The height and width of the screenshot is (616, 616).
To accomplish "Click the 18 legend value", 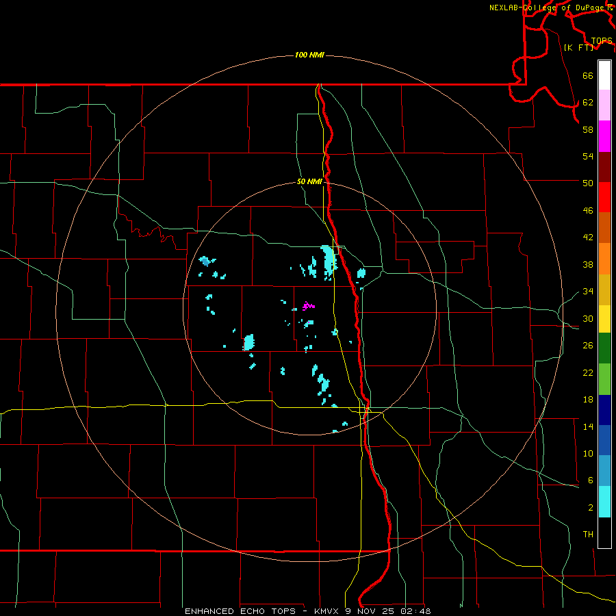I will point(588,400).
